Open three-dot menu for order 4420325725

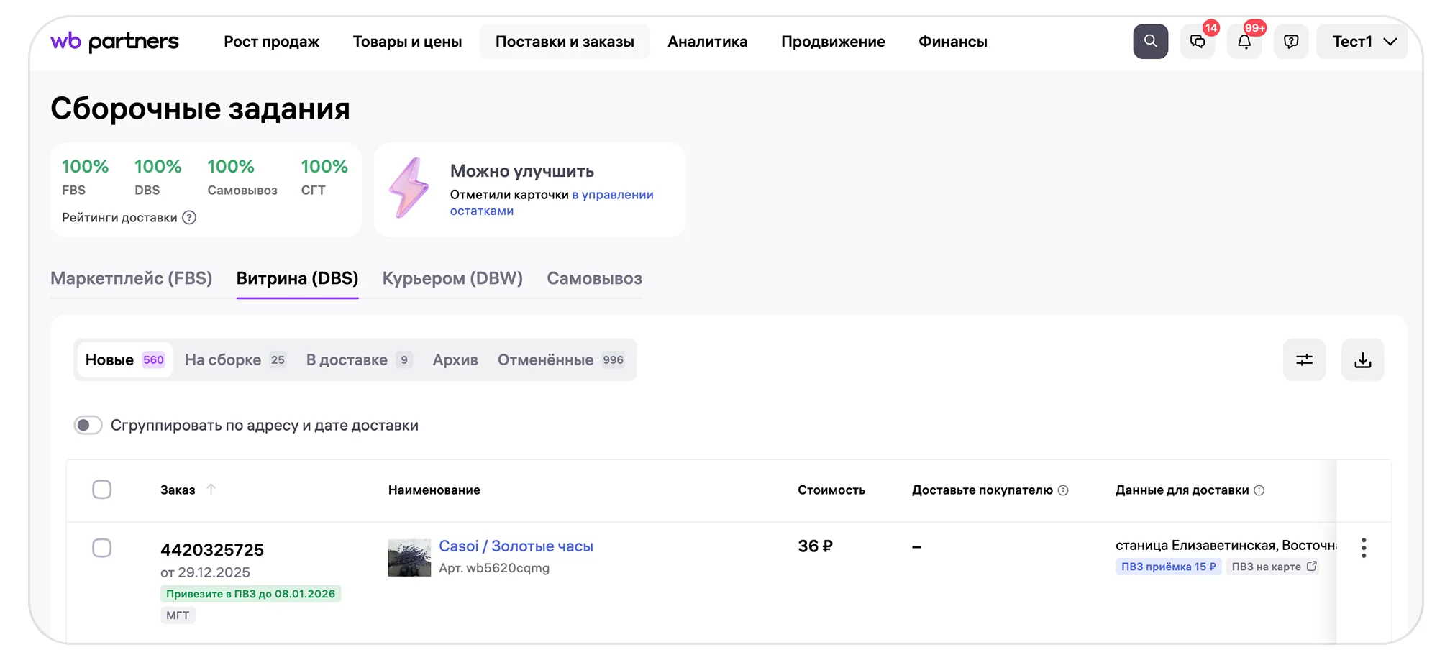pyautogui.click(x=1363, y=548)
